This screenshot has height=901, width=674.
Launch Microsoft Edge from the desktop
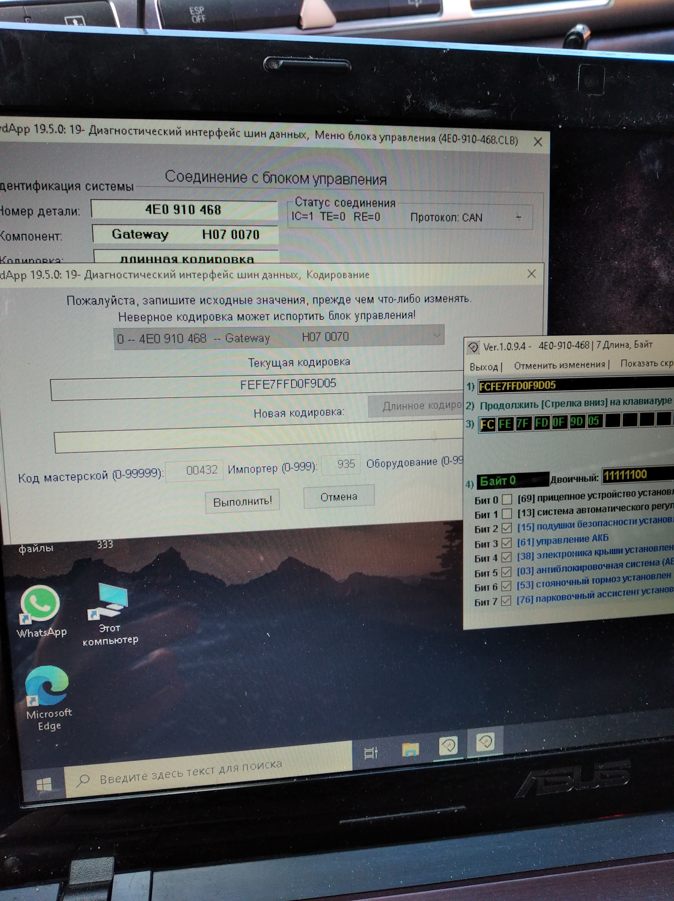click(47, 698)
